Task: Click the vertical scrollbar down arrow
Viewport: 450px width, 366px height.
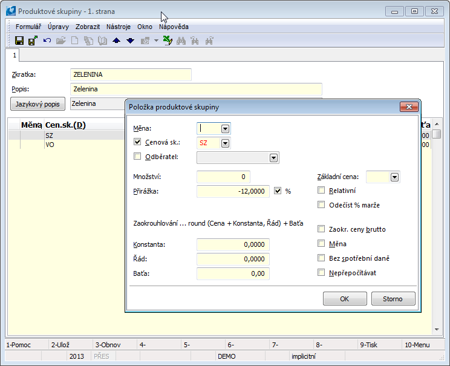Action: 436,330
